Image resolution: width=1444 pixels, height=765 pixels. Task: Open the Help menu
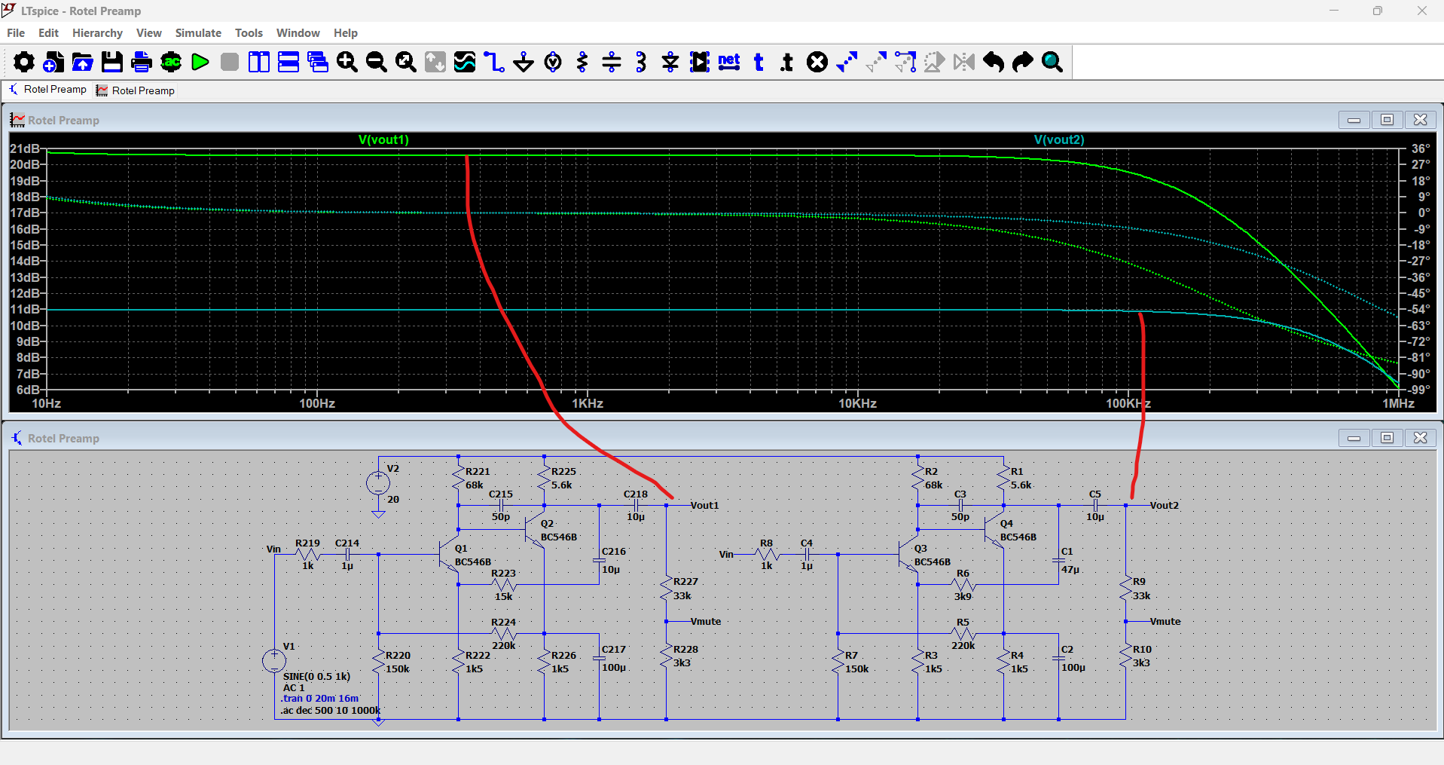(x=346, y=33)
